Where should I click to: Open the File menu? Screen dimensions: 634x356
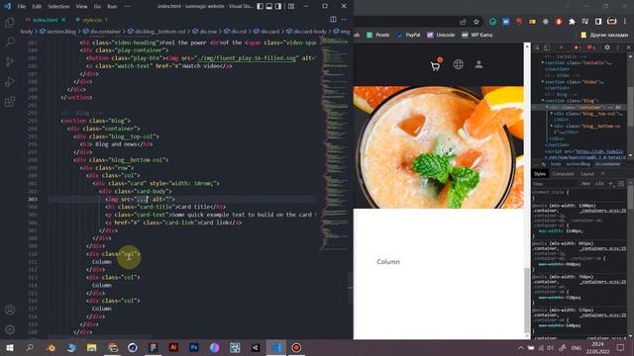tap(22, 7)
